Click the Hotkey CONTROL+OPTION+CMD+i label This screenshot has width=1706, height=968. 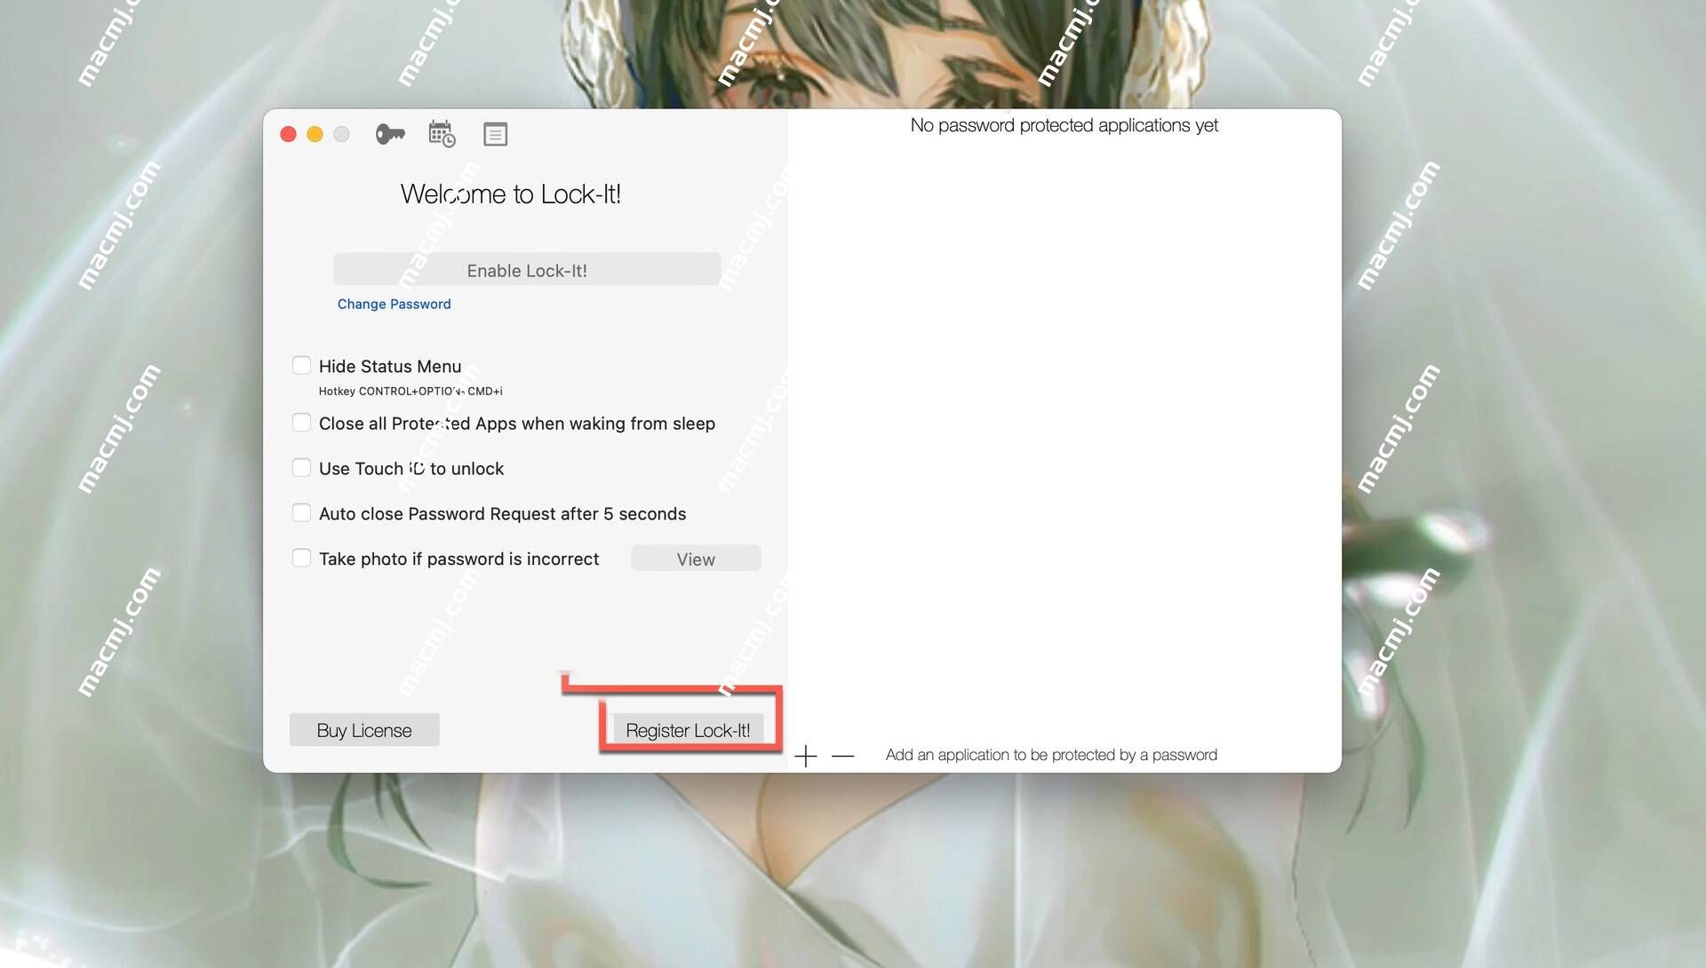click(x=411, y=391)
